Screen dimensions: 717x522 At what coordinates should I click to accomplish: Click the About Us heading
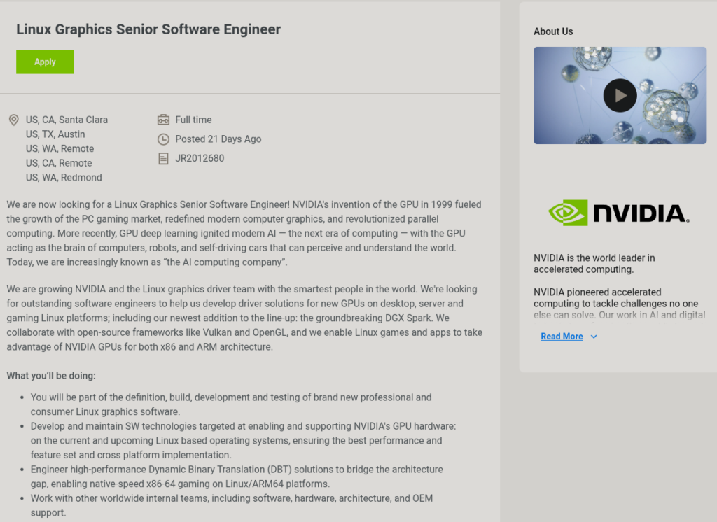point(553,31)
